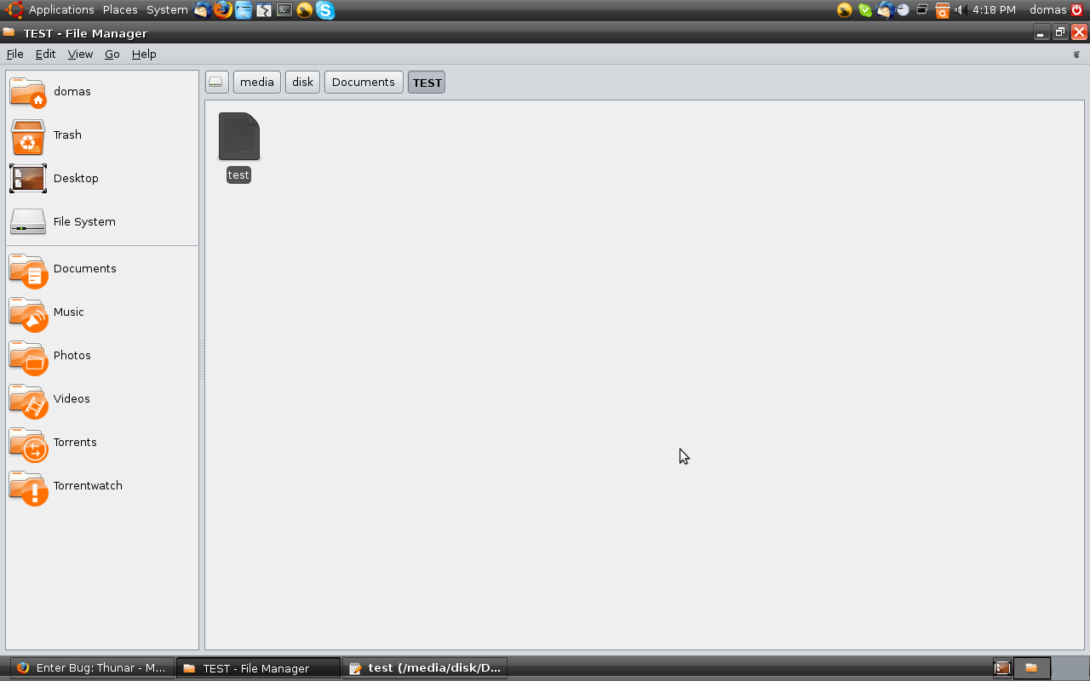Expand the Places panel menu

point(120,10)
